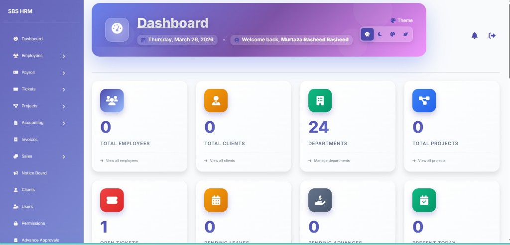Expand the Employees submenu chevron
The width and height of the screenshot is (510, 245).
[x=64, y=56]
